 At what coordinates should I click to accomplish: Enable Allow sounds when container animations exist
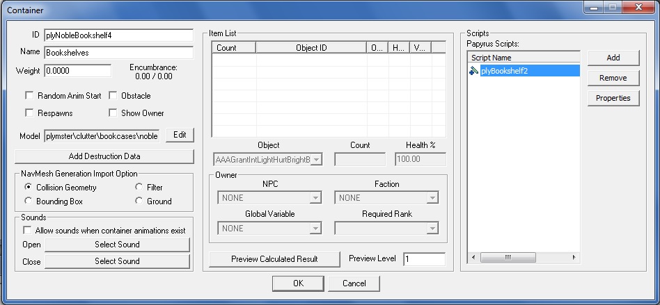coord(29,230)
